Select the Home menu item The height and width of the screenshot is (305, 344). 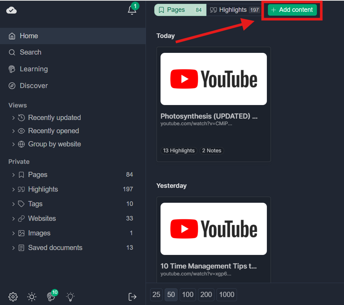point(29,36)
